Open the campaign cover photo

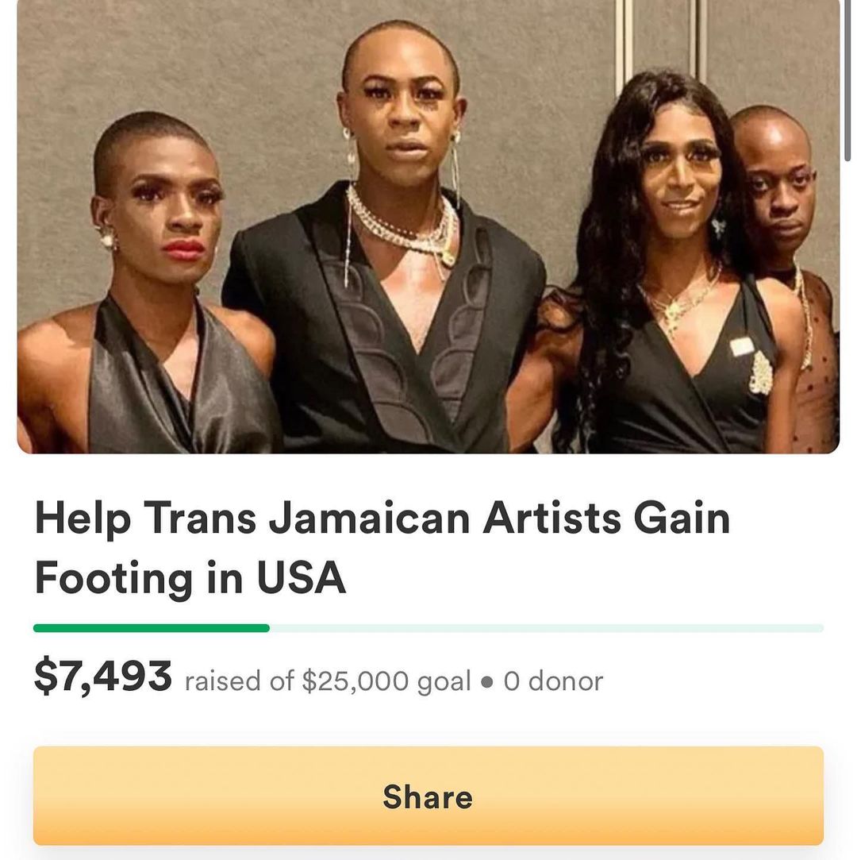pyautogui.click(x=428, y=226)
